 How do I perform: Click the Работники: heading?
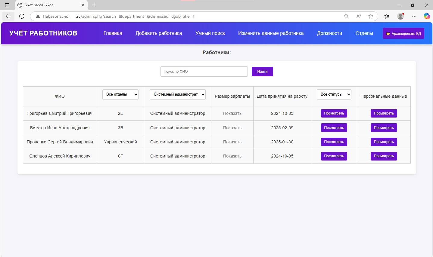coord(216,52)
